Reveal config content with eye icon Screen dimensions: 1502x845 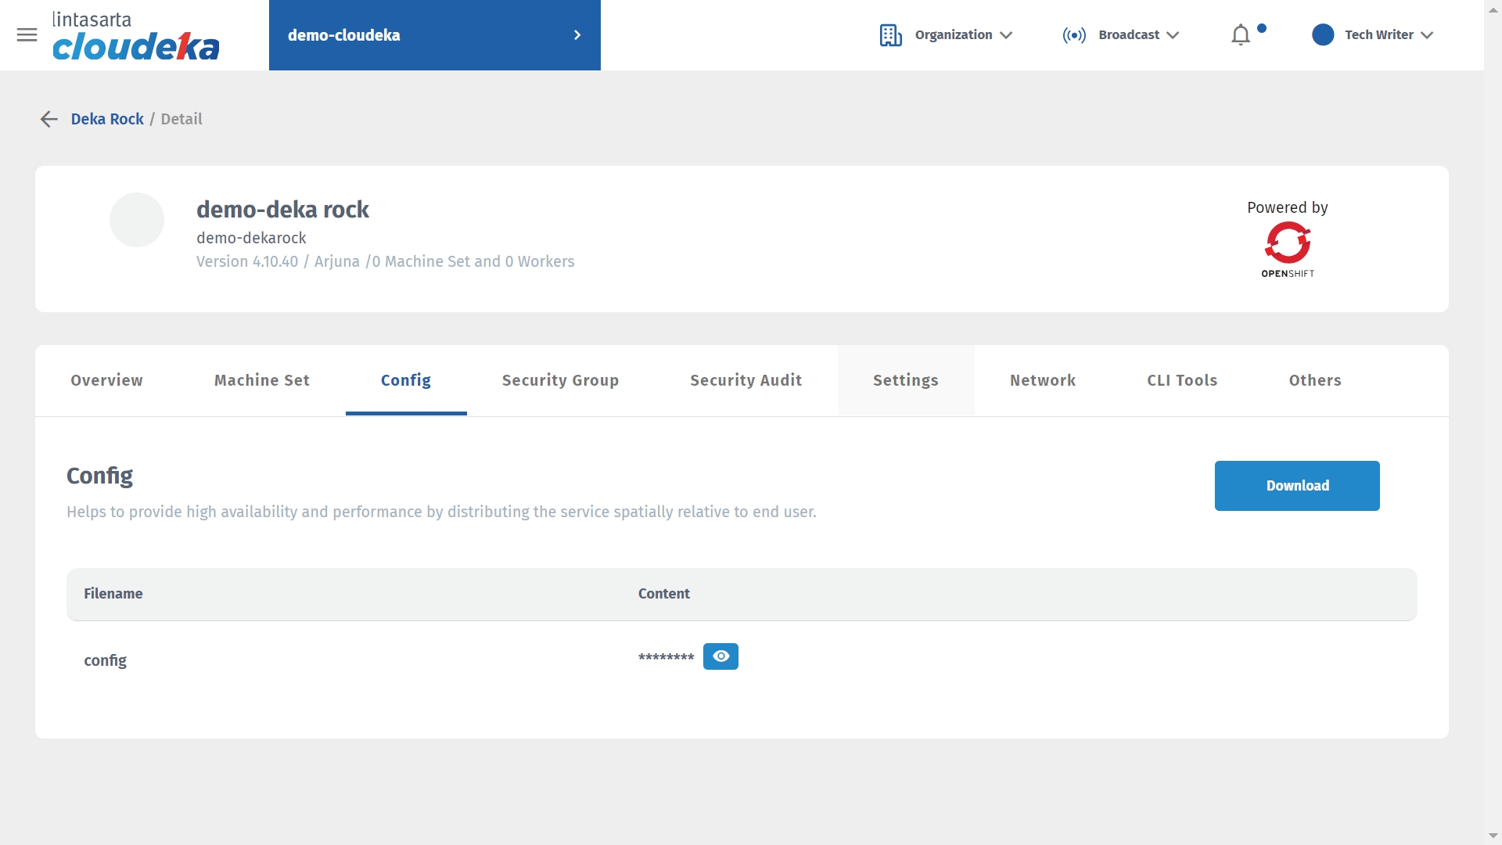click(720, 656)
